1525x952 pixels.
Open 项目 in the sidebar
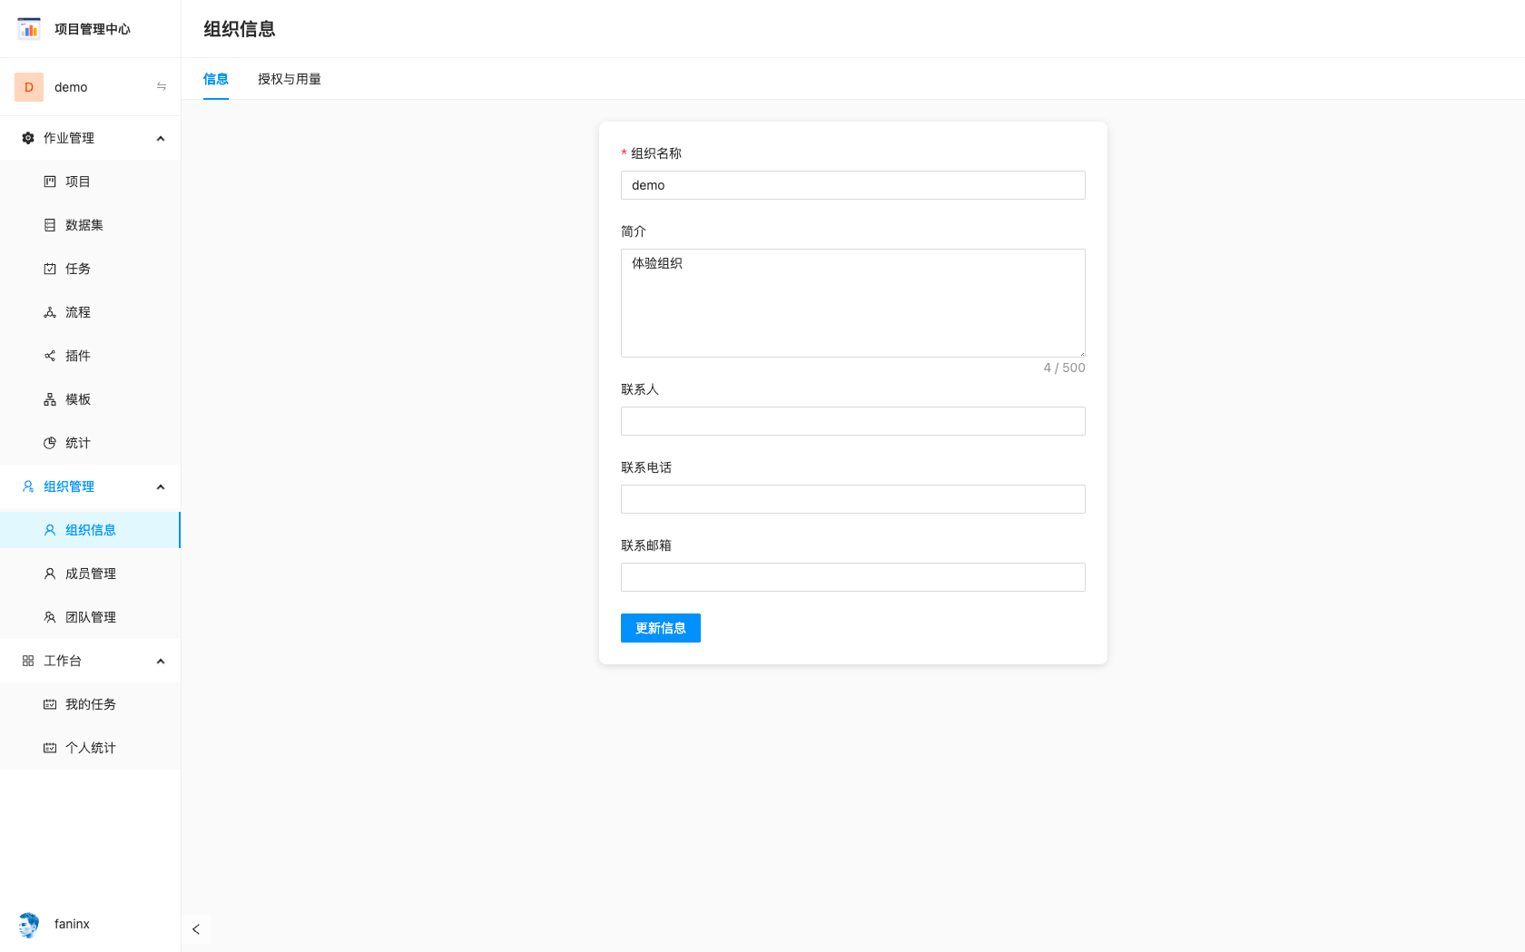pyautogui.click(x=91, y=182)
